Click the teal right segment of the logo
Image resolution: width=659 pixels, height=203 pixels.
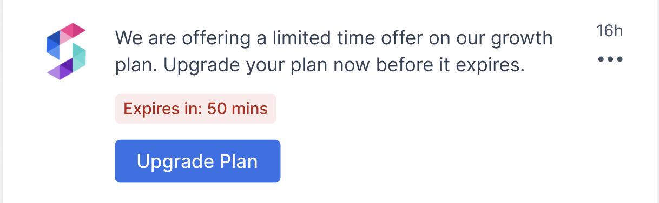click(79, 56)
